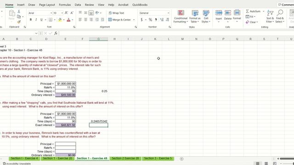Align text to middle vertically

pyautogui.click(x=85, y=12)
